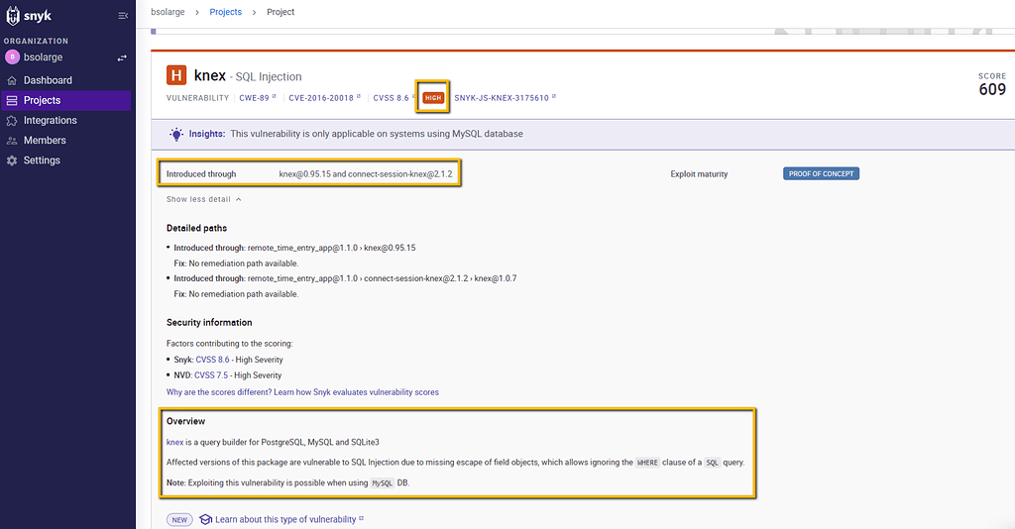
Task: Select bsolarge organization name
Action: point(44,56)
